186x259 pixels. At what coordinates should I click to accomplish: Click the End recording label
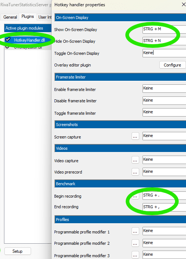click(x=66, y=207)
